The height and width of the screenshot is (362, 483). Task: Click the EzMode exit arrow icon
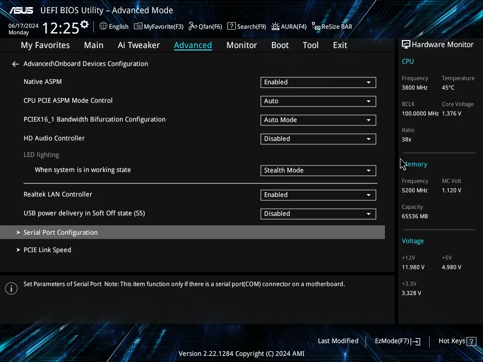[416, 341]
